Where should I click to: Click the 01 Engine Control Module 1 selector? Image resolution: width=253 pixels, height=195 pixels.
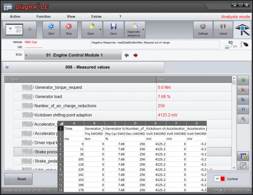[73, 55]
